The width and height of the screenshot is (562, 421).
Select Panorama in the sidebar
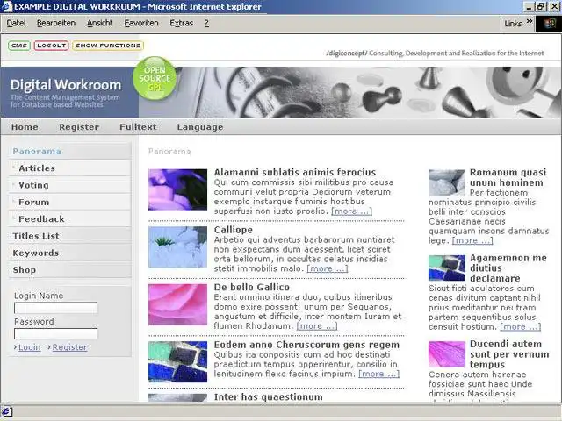coord(69,152)
